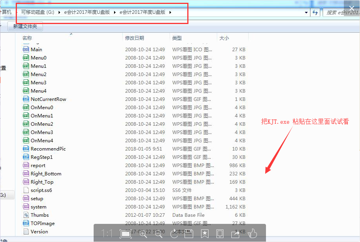Select the file named Menu1

coord(39,66)
